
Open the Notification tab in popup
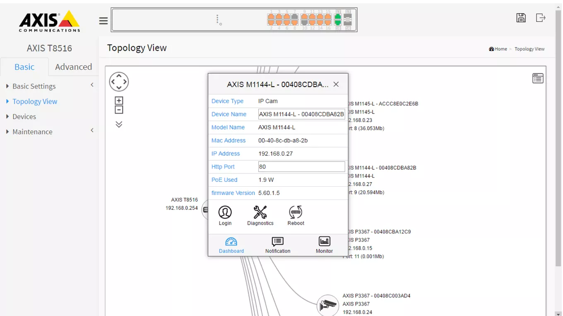point(277,245)
